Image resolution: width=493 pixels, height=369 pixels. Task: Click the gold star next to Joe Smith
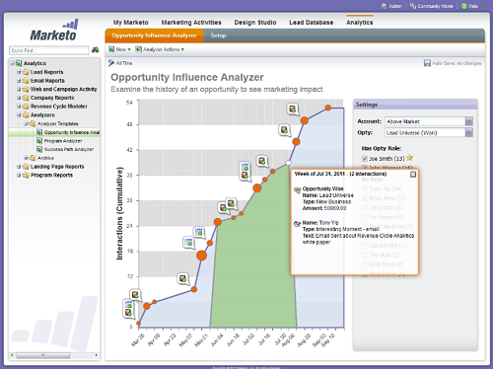[x=409, y=158]
